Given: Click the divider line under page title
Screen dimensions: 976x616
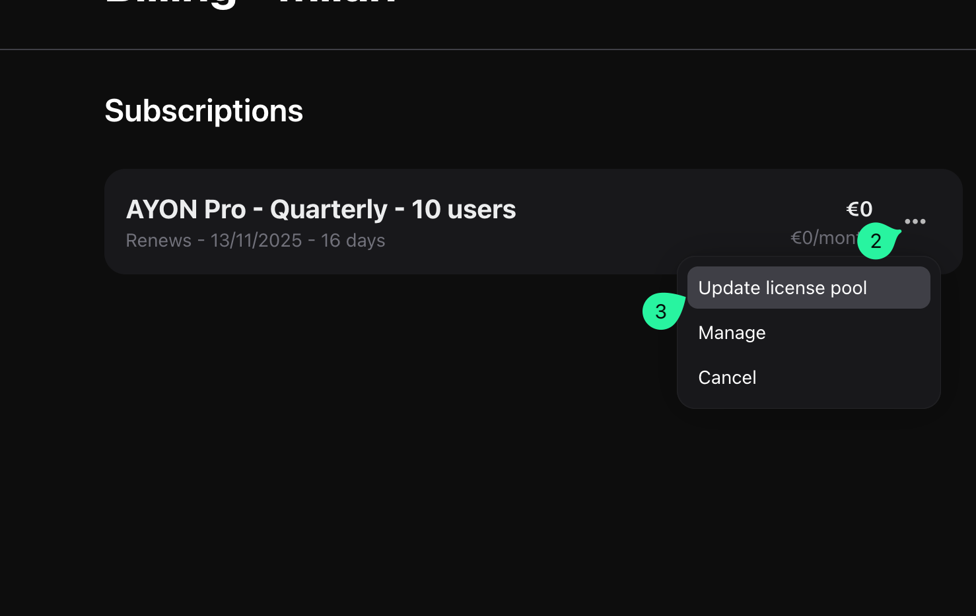Looking at the screenshot, I should click(488, 49).
